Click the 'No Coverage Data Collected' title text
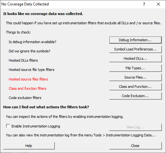166x153 pixels. tap(25, 4)
